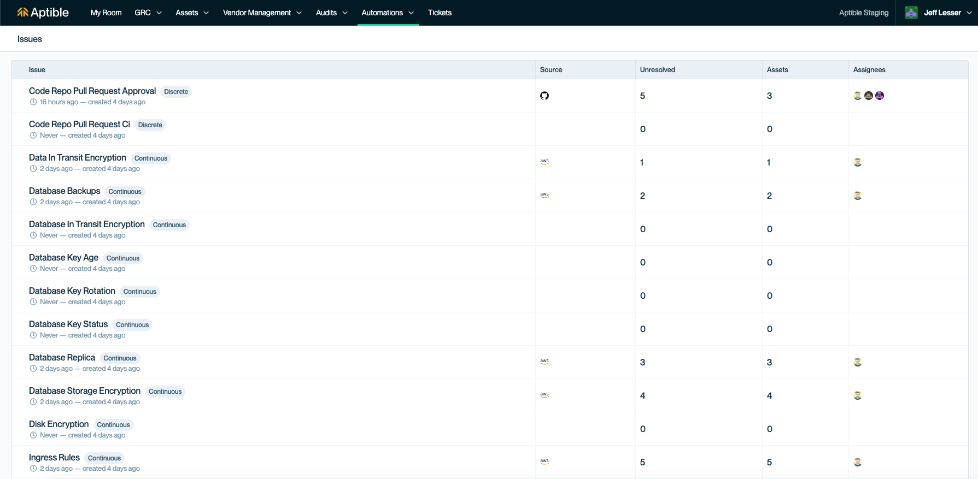Image resolution: width=978 pixels, height=479 pixels.
Task: Click assets count 4 for Database Storage Encryption
Action: pyautogui.click(x=770, y=395)
